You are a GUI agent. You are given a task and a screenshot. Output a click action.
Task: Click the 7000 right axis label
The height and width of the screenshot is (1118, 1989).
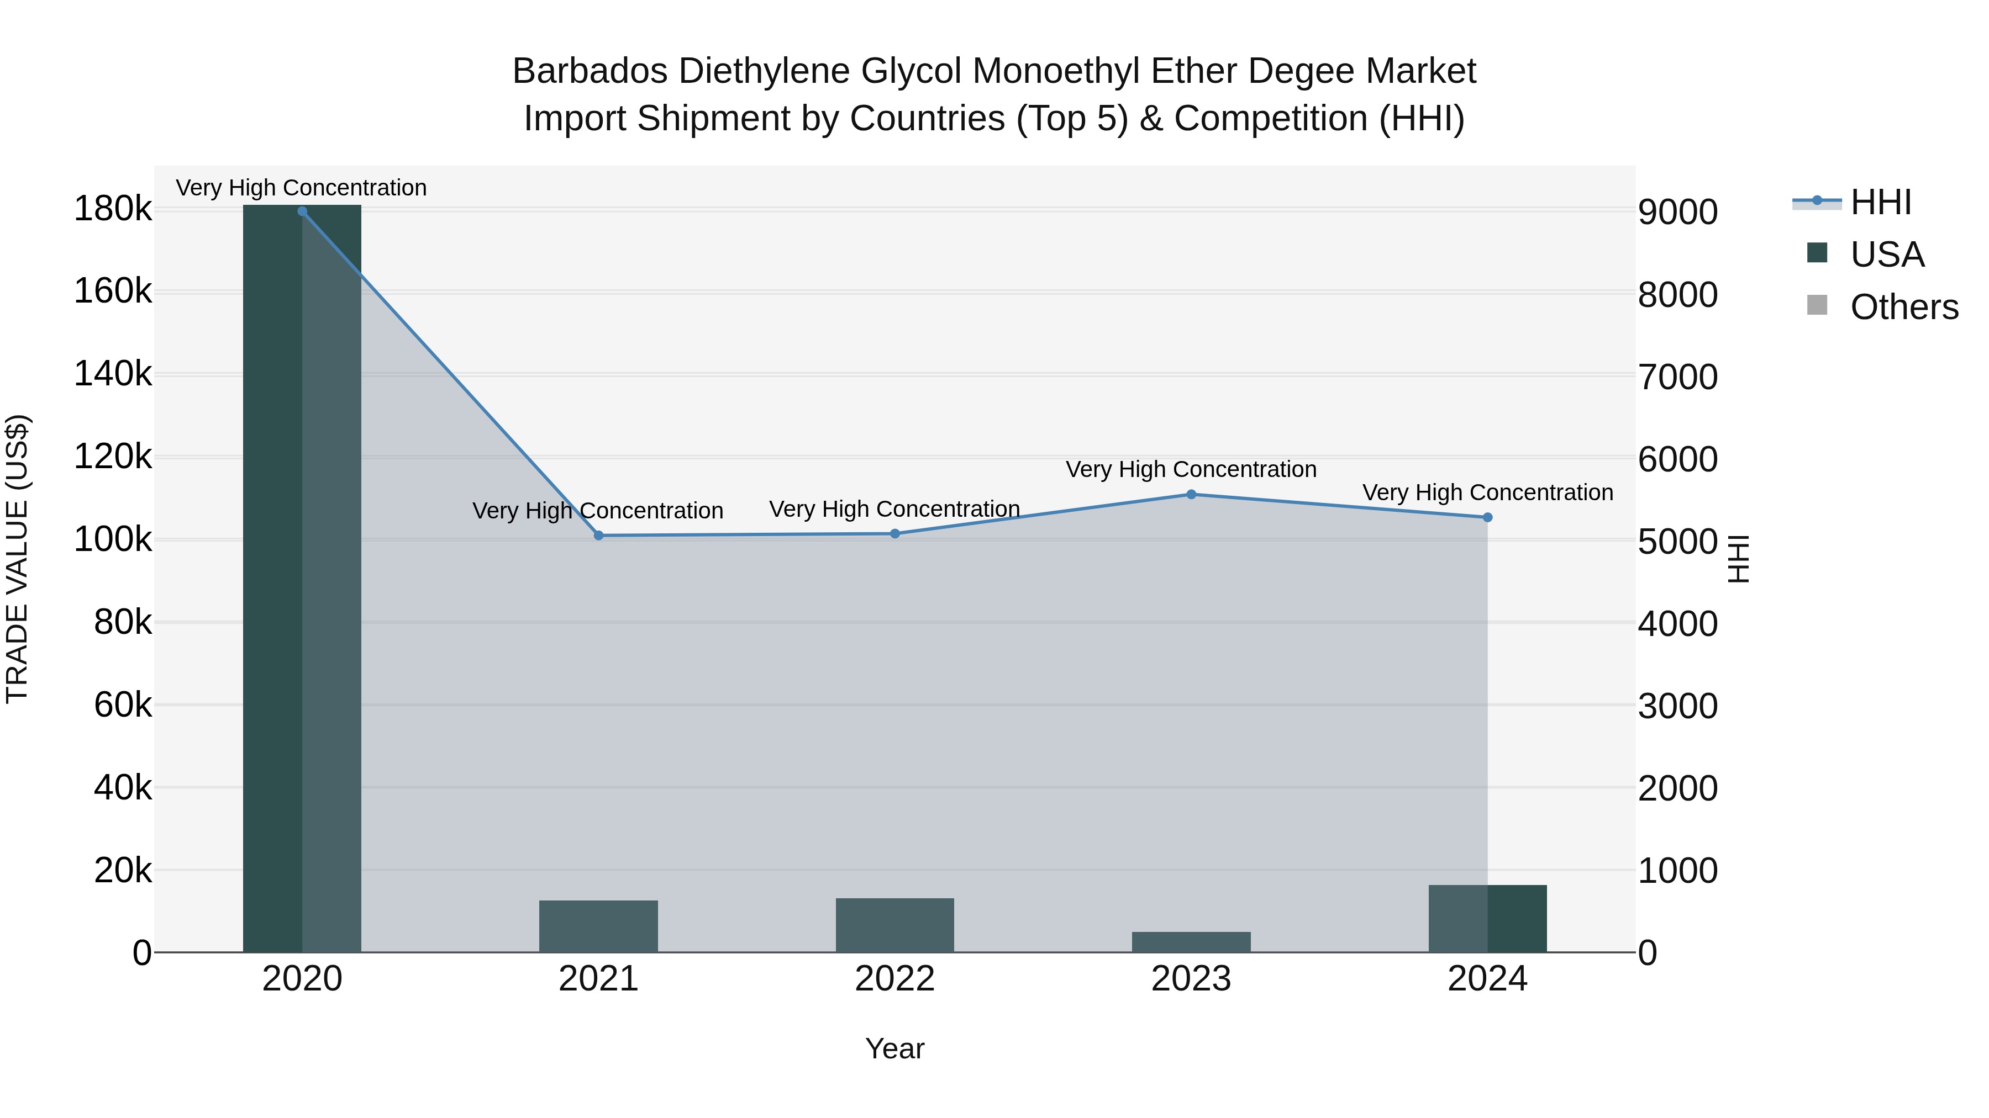[1678, 377]
